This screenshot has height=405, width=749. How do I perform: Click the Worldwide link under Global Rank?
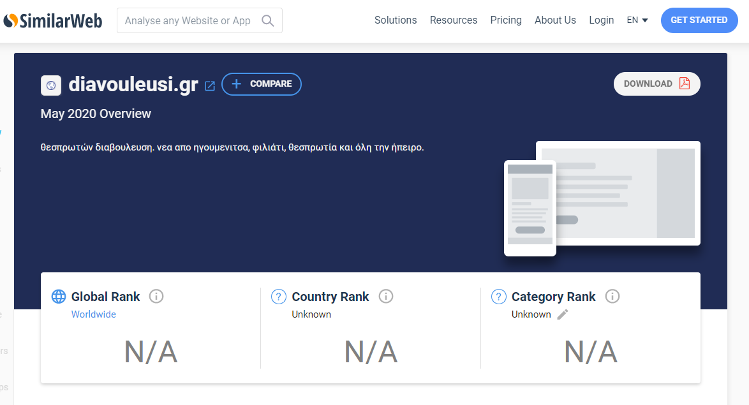click(x=94, y=314)
